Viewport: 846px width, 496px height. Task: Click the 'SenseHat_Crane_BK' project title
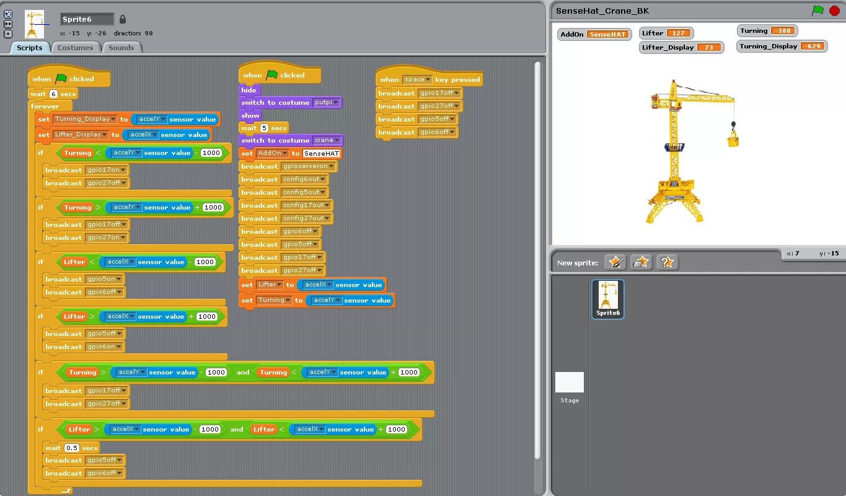[602, 11]
